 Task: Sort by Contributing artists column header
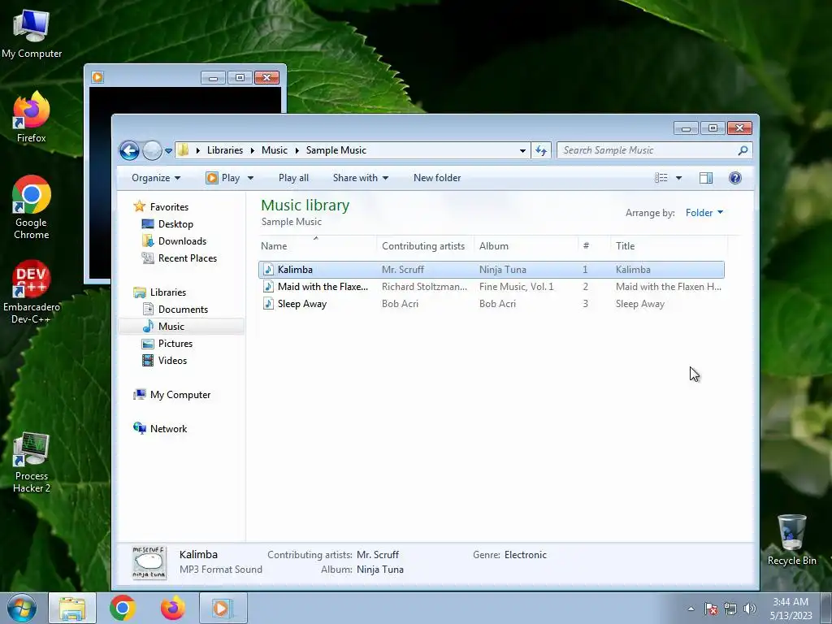pos(424,245)
